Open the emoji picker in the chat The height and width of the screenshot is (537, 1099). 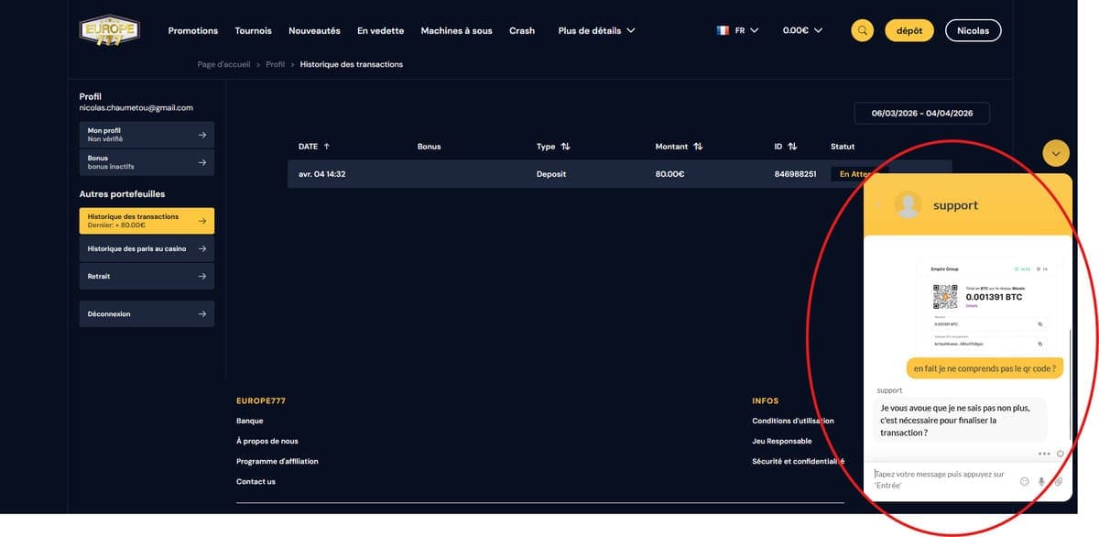[1025, 481]
